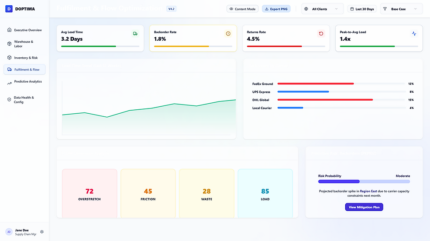Expand the All Clients dropdown

[322, 9]
